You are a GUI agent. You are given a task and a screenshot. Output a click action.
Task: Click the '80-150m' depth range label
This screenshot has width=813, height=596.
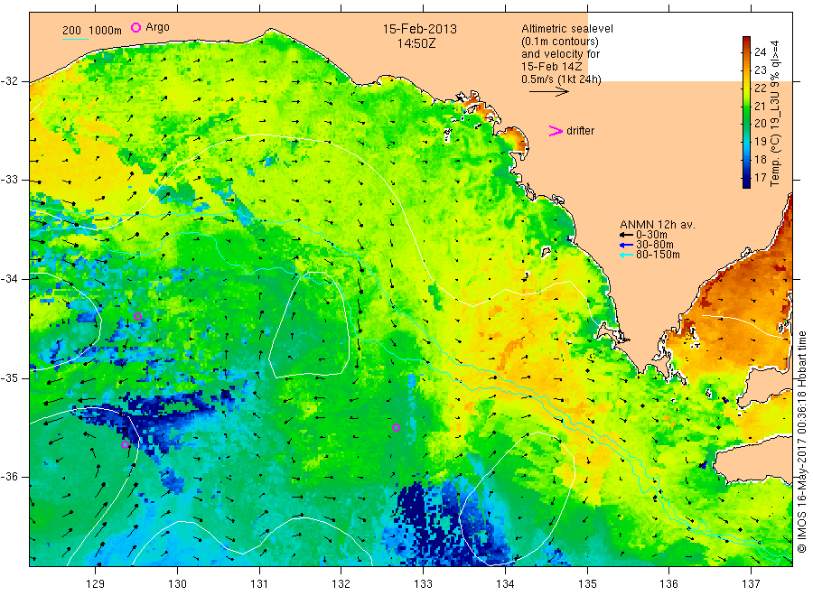(658, 255)
